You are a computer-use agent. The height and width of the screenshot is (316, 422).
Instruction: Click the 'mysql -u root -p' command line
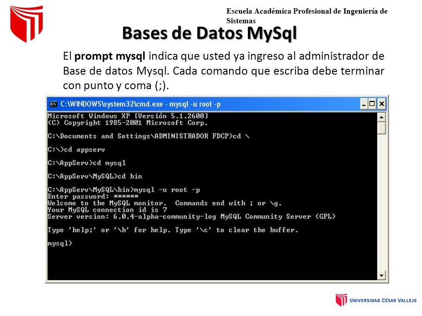pos(124,190)
